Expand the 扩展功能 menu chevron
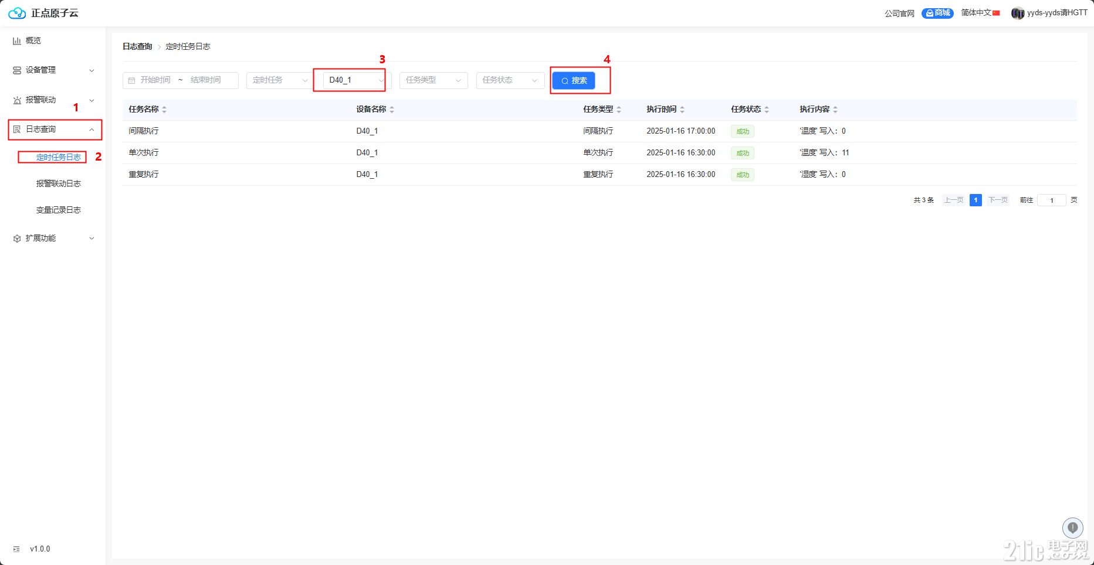The height and width of the screenshot is (565, 1094). [92, 239]
